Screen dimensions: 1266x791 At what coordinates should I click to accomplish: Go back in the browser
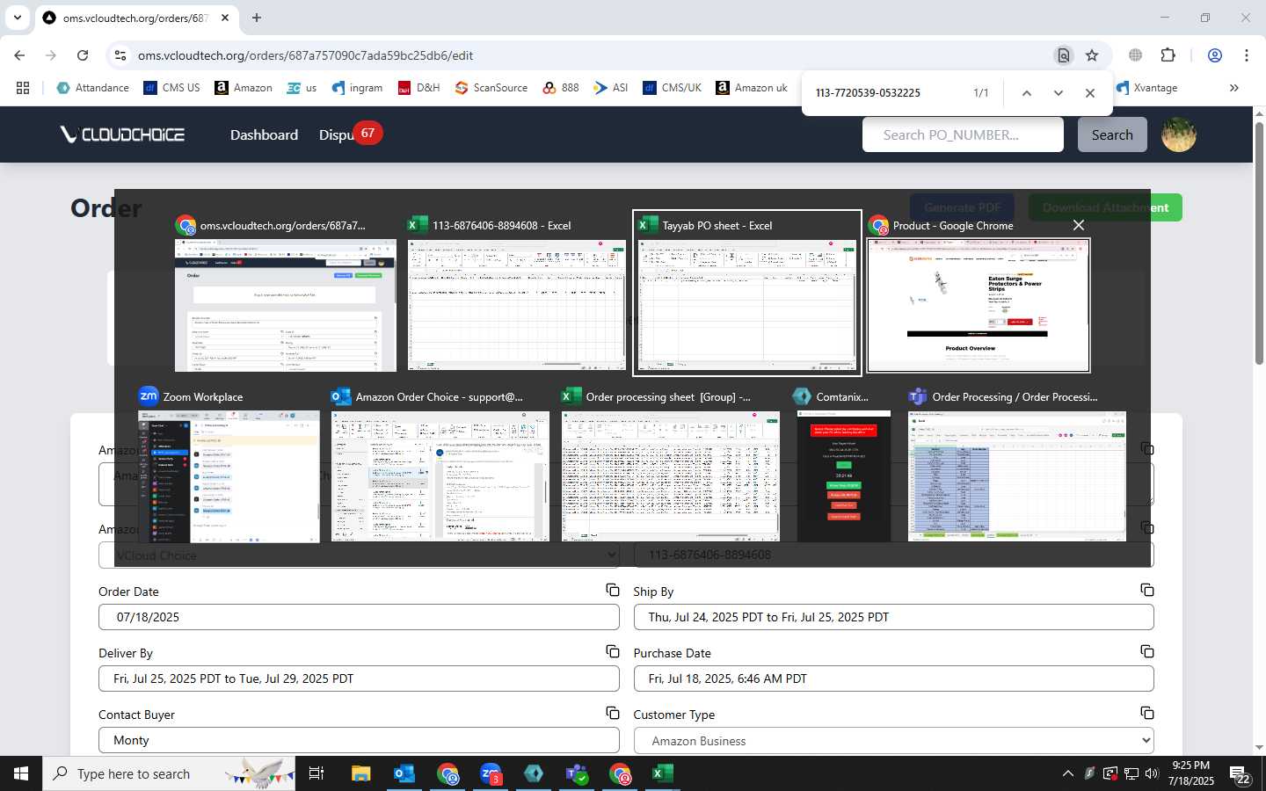coord(19,55)
